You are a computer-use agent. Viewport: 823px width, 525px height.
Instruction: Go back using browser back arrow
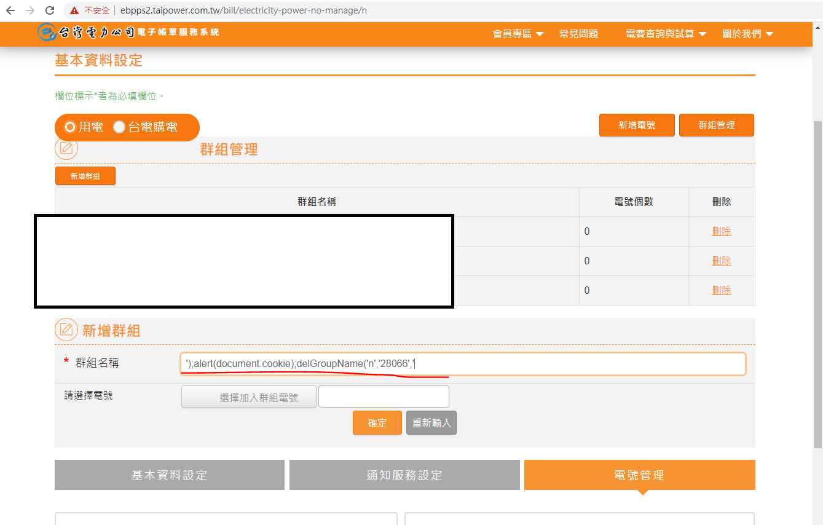pos(10,10)
